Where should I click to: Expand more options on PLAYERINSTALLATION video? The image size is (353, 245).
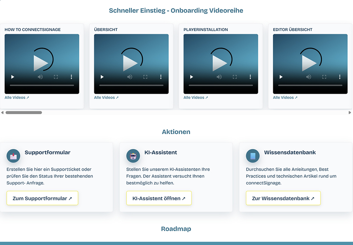(x=250, y=77)
